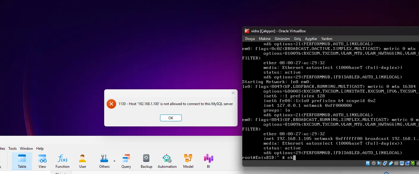Viewport: 419px width, 174px height.
Task: Open the Model designer icon
Action: (x=188, y=161)
